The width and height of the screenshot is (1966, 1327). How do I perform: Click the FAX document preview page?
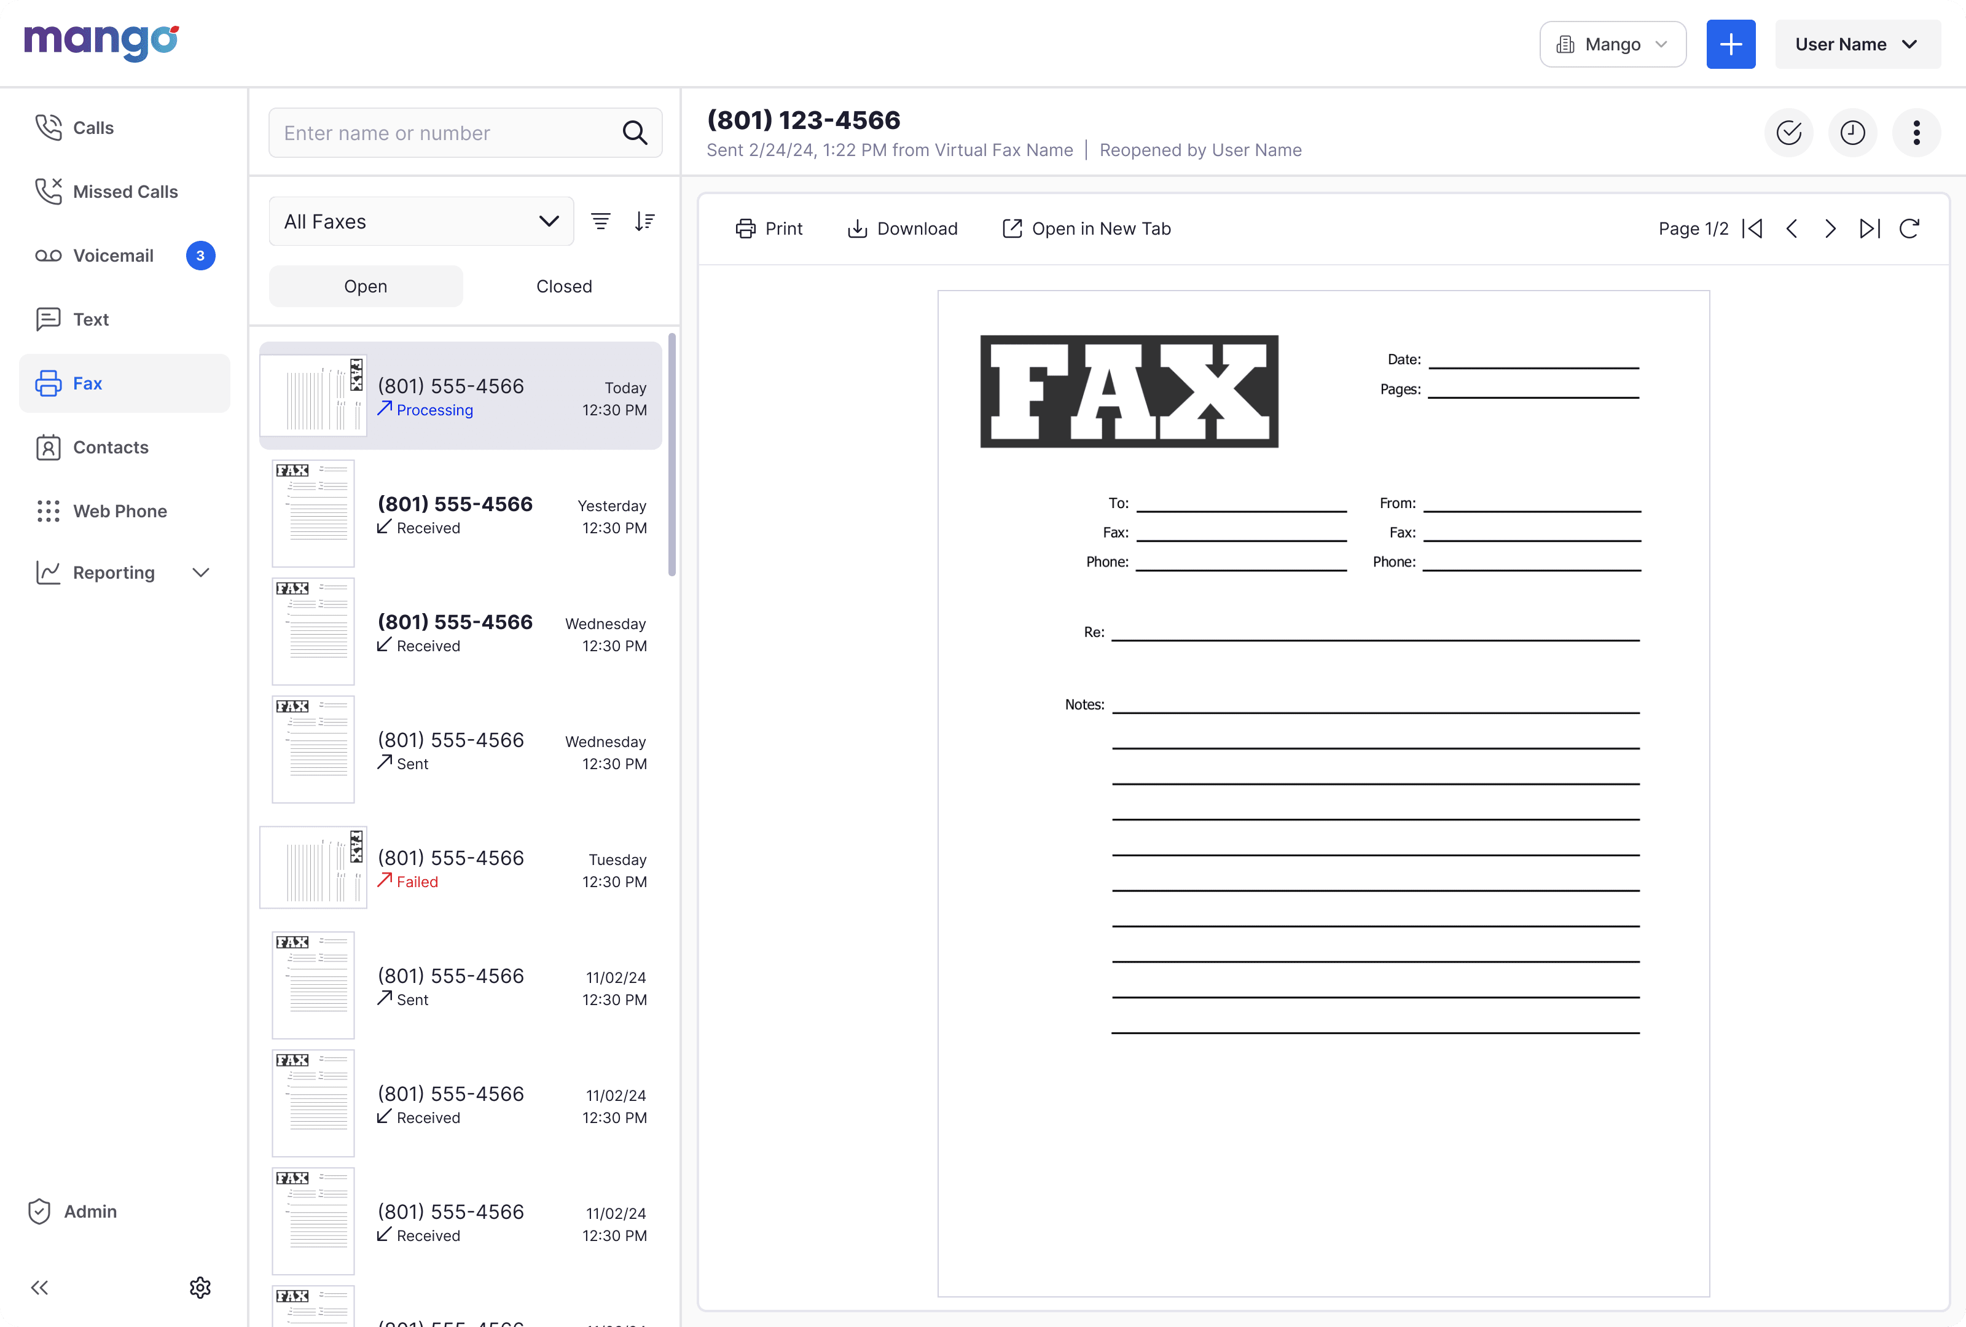coord(1323,793)
